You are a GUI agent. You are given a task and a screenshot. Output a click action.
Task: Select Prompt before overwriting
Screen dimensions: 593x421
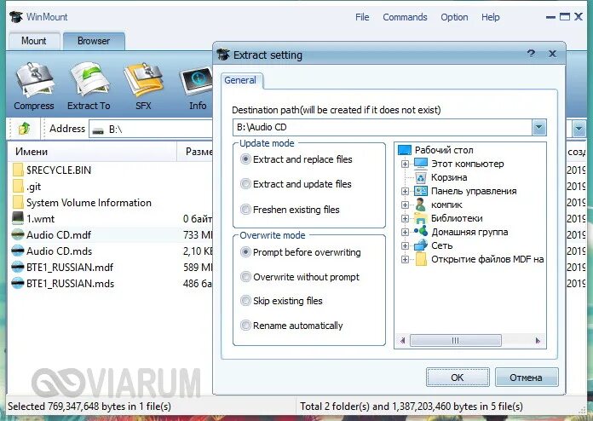[x=301, y=252]
